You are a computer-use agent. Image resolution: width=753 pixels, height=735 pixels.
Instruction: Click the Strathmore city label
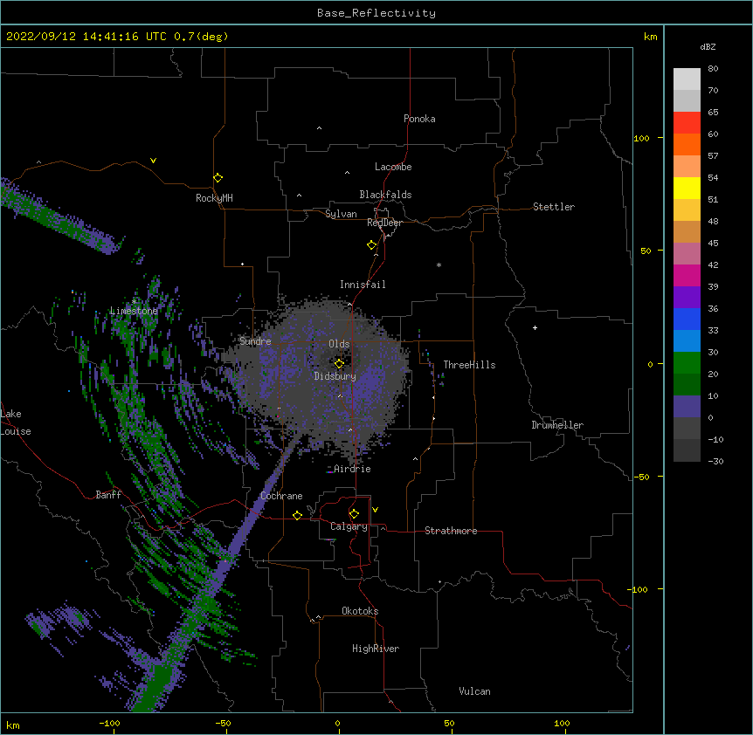click(451, 531)
